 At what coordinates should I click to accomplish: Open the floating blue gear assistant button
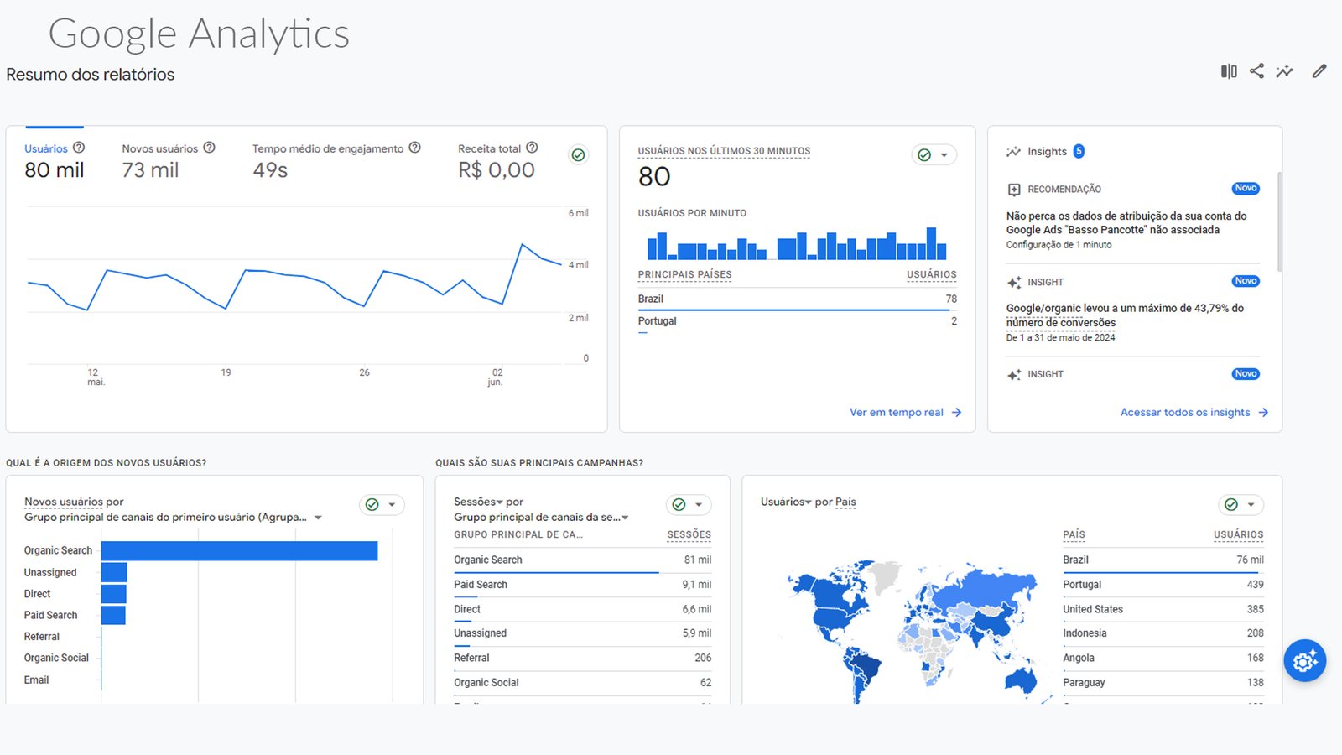[1304, 661]
